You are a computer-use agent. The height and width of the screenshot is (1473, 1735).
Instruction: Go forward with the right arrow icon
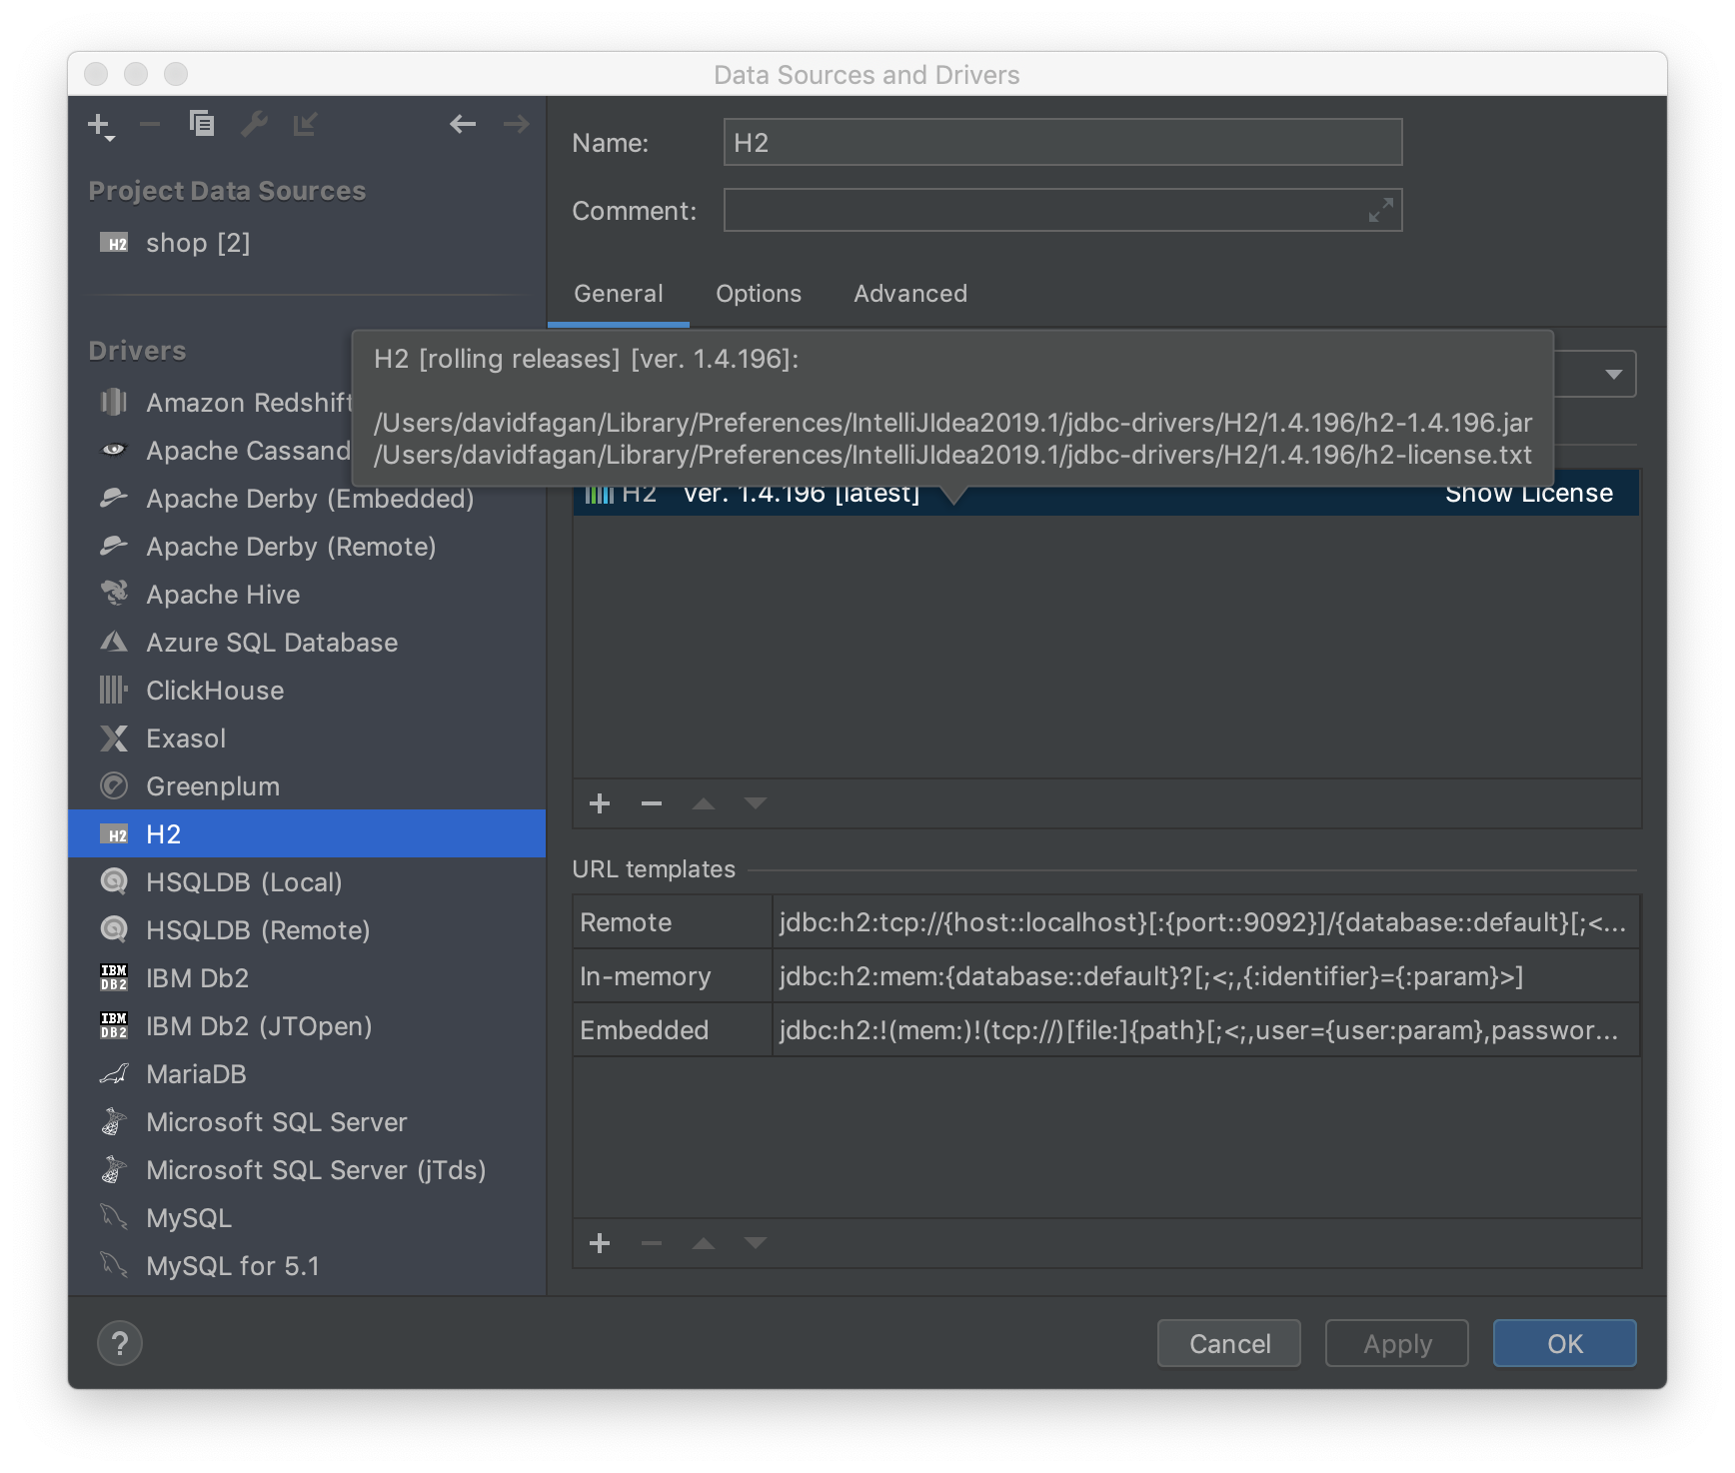point(516,124)
